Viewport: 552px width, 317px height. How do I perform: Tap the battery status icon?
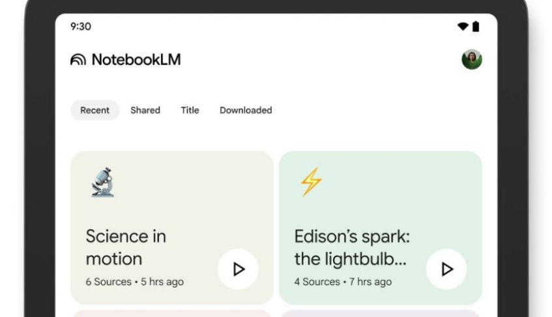(x=476, y=27)
